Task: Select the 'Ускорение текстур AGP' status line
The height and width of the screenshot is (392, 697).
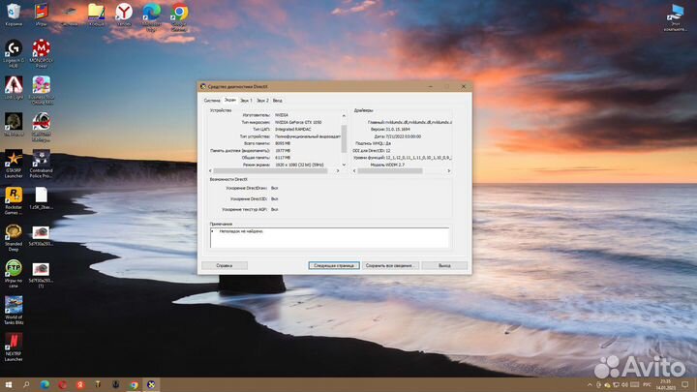Action: 250,209
